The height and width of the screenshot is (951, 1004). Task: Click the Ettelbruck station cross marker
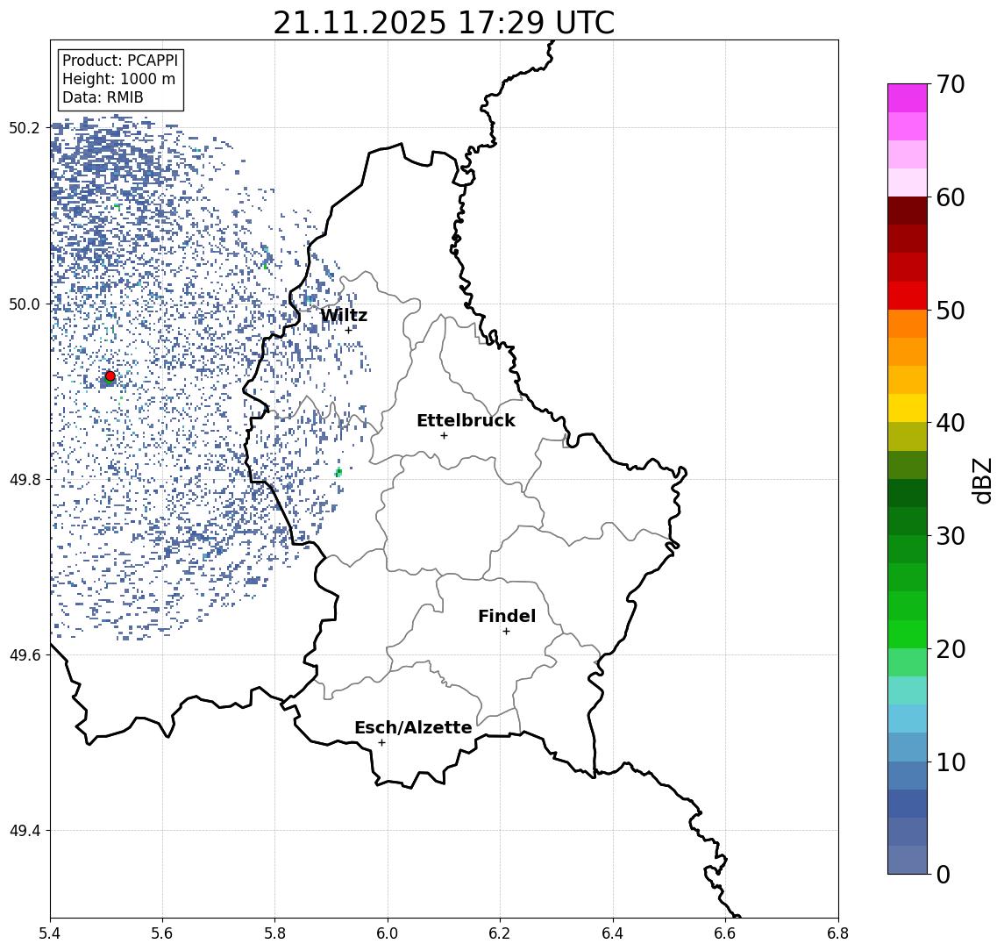click(444, 436)
